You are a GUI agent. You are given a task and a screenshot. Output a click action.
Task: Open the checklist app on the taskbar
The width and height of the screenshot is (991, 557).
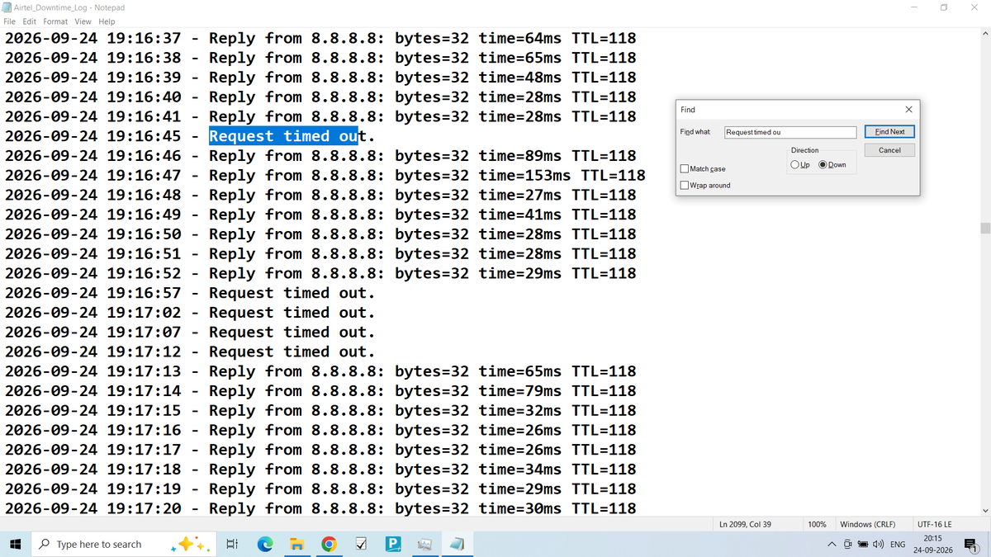click(361, 544)
